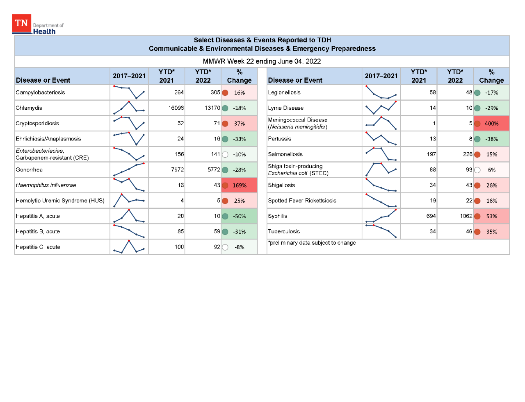Click the "16096" value in the Chlamydia row
Screen dimensions: 525x402
tap(176, 108)
